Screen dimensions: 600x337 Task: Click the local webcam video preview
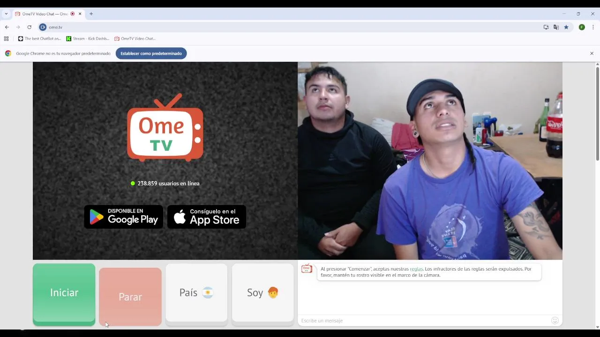(430, 161)
